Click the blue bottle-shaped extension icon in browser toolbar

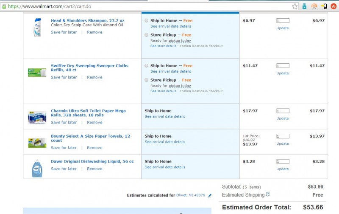(x=304, y=6)
